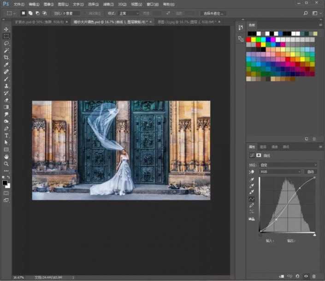Open the selection style dropdown in options bar
The image size is (325, 281).
coord(129,13)
